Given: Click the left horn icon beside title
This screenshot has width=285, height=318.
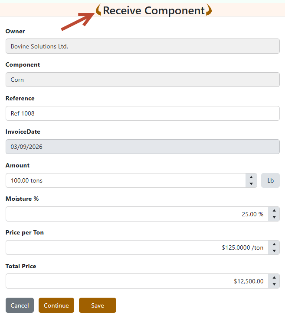Looking at the screenshot, I should [x=98, y=10].
